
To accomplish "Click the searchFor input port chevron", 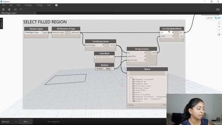I will click(145, 56).
